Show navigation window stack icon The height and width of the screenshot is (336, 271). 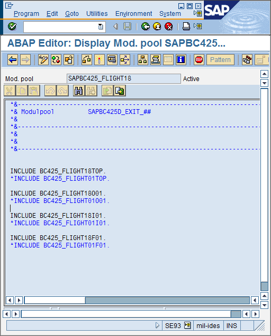(156, 59)
